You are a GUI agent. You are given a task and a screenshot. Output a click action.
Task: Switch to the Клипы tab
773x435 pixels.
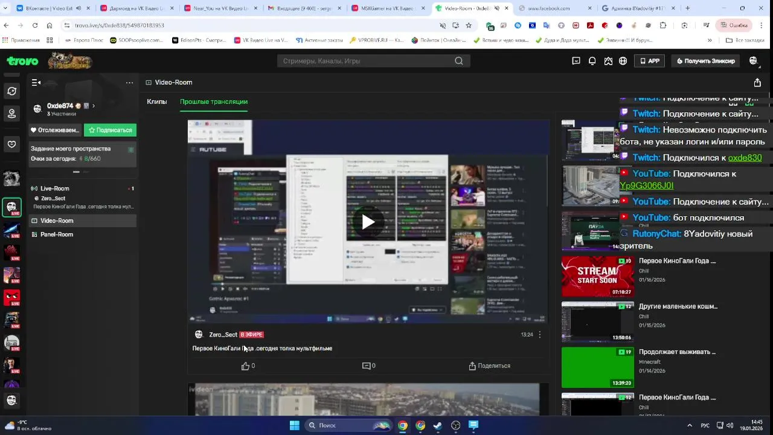(157, 101)
